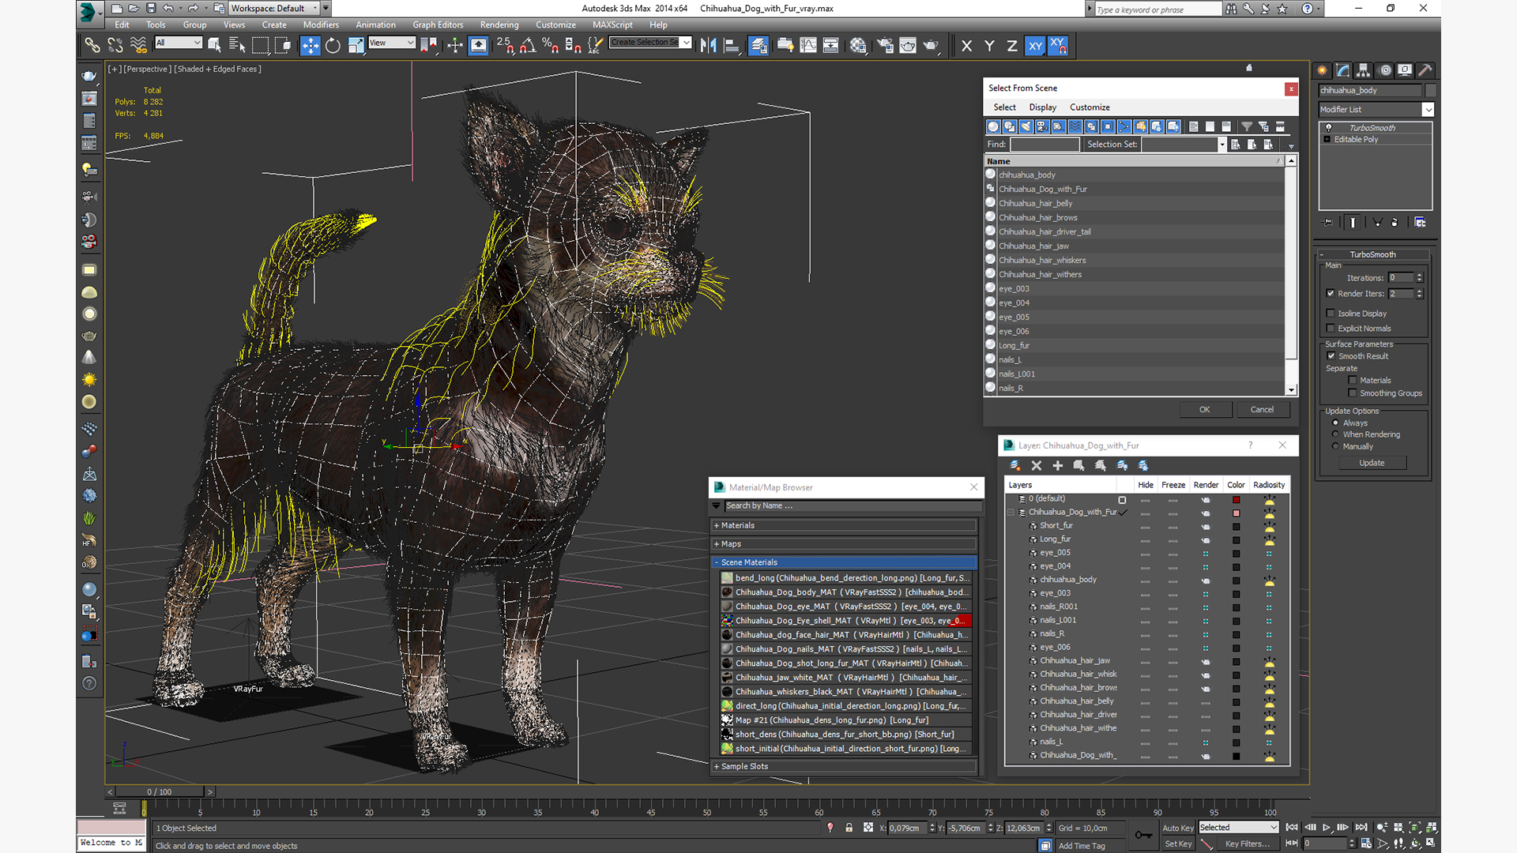The height and width of the screenshot is (853, 1517).
Task: Open the Create command panel tab
Action: [1323, 70]
